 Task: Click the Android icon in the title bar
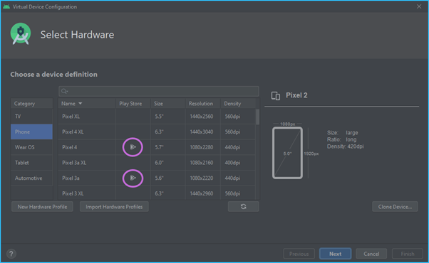click(6, 6)
